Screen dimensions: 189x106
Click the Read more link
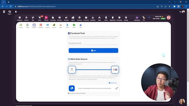[x=113, y=83]
